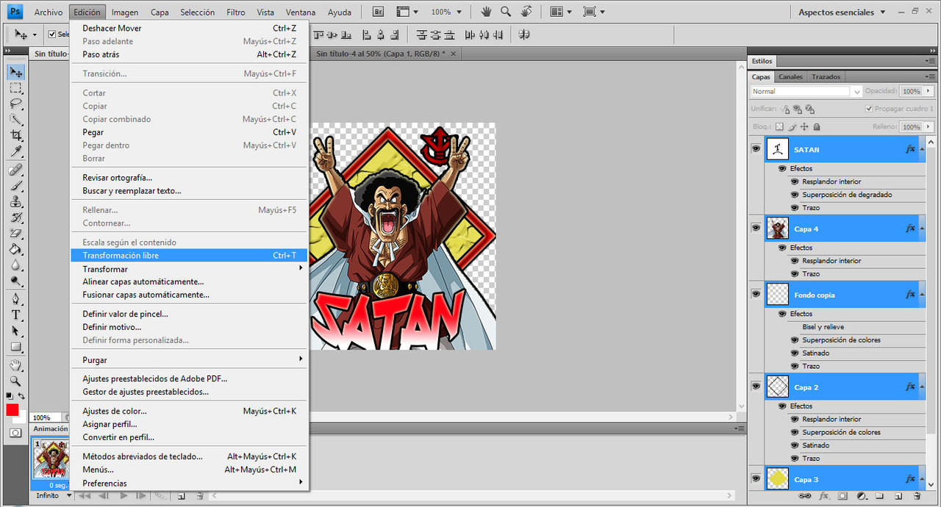Hide the Capa 3 layer
This screenshot has height=507, width=941.
[x=756, y=479]
